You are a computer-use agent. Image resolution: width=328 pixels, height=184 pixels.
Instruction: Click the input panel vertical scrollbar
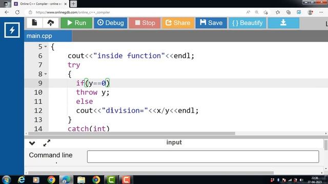pyautogui.click(x=326, y=145)
